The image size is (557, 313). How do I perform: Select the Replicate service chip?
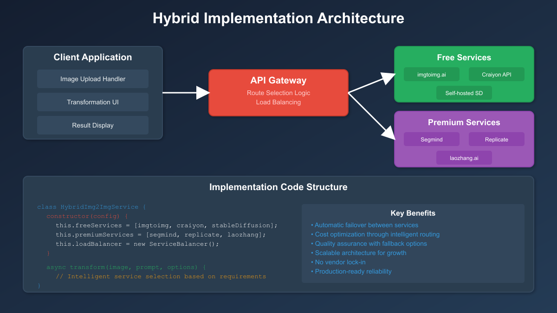click(x=497, y=139)
